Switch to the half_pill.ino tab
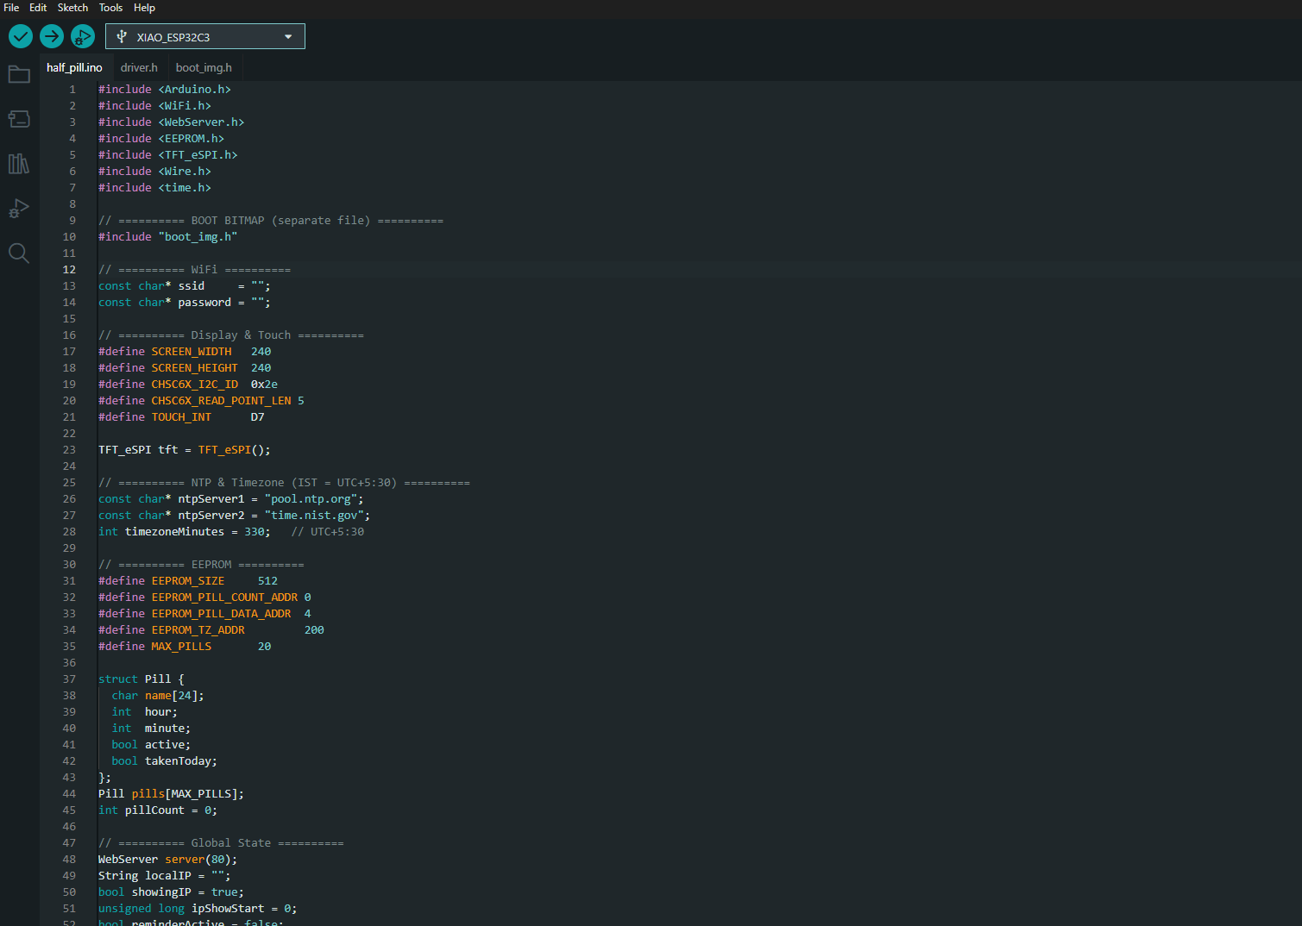This screenshot has width=1302, height=926. coord(74,67)
